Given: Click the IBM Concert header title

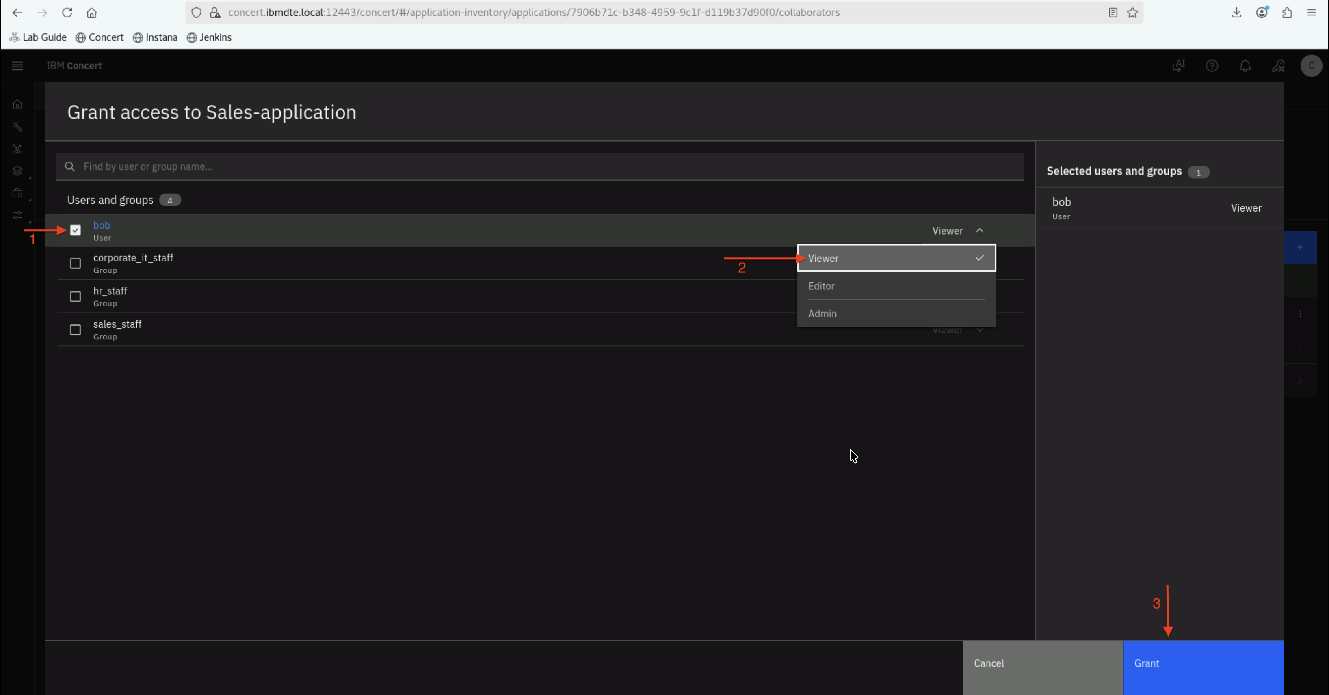Looking at the screenshot, I should 74,65.
